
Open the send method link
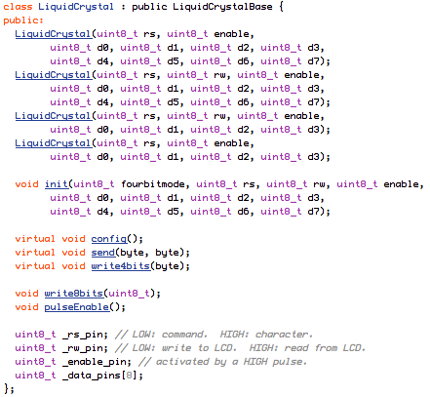103,253
